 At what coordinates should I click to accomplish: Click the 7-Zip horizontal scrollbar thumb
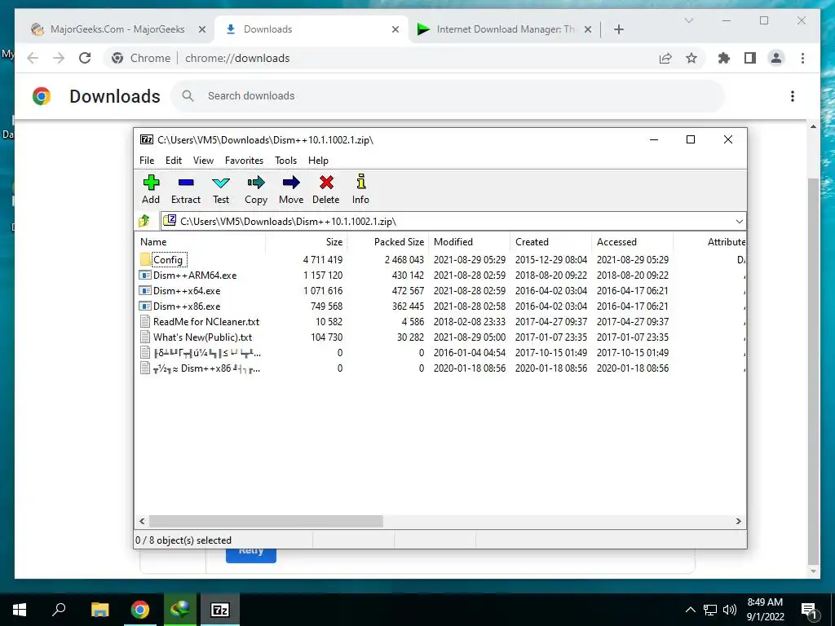[x=266, y=521]
